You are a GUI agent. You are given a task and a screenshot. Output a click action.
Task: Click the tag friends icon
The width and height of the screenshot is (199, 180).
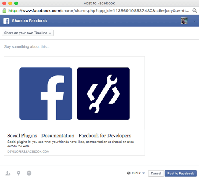pos(8,173)
